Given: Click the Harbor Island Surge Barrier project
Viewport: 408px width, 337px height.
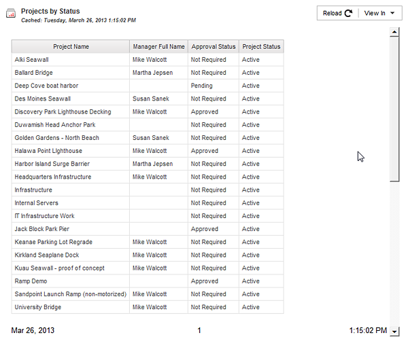Looking at the screenshot, I should pyautogui.click(x=52, y=164).
